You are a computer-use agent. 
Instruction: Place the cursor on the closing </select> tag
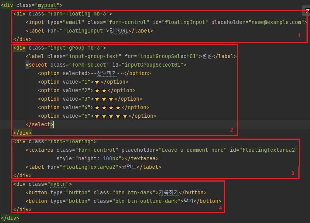(39, 124)
